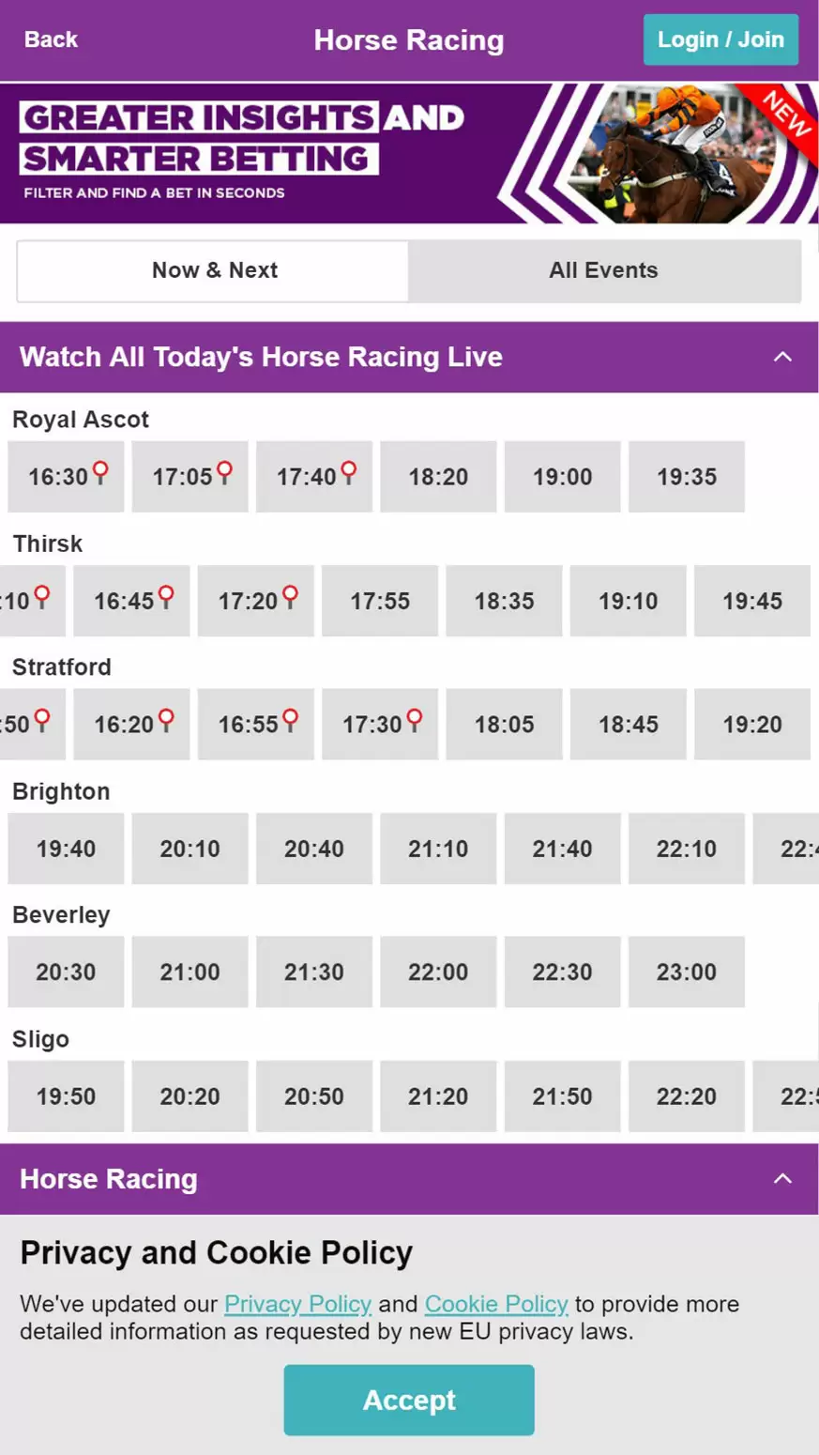Collapse Watch All Today's Horse Racing Live section
Image resolution: width=819 pixels, height=1455 pixels.
point(782,357)
